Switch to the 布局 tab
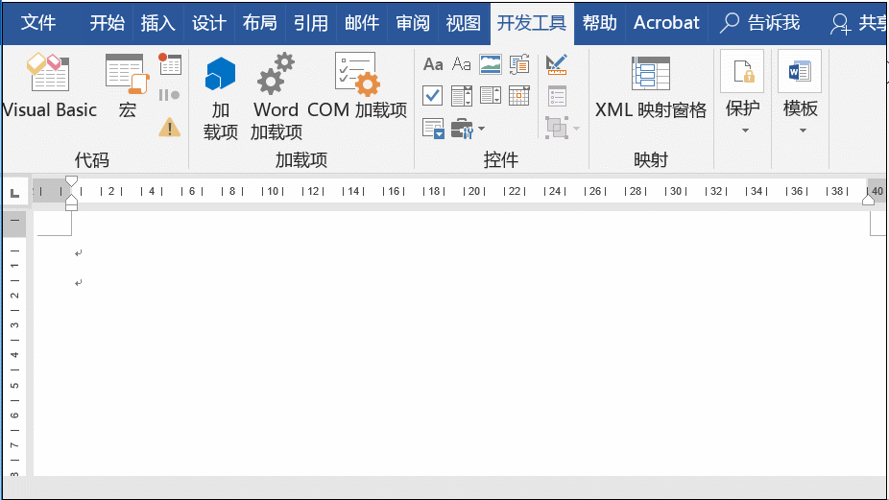Viewport: 889px width, 500px height. 259,23
